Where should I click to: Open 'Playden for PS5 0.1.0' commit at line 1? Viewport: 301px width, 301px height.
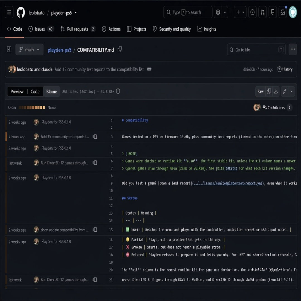pos(56,122)
